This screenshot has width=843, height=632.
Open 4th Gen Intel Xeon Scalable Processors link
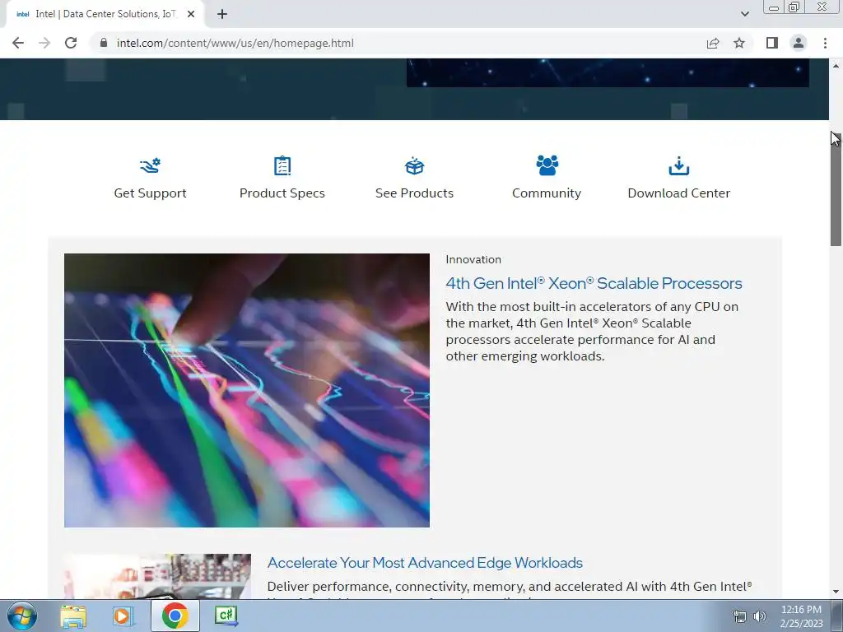click(594, 283)
